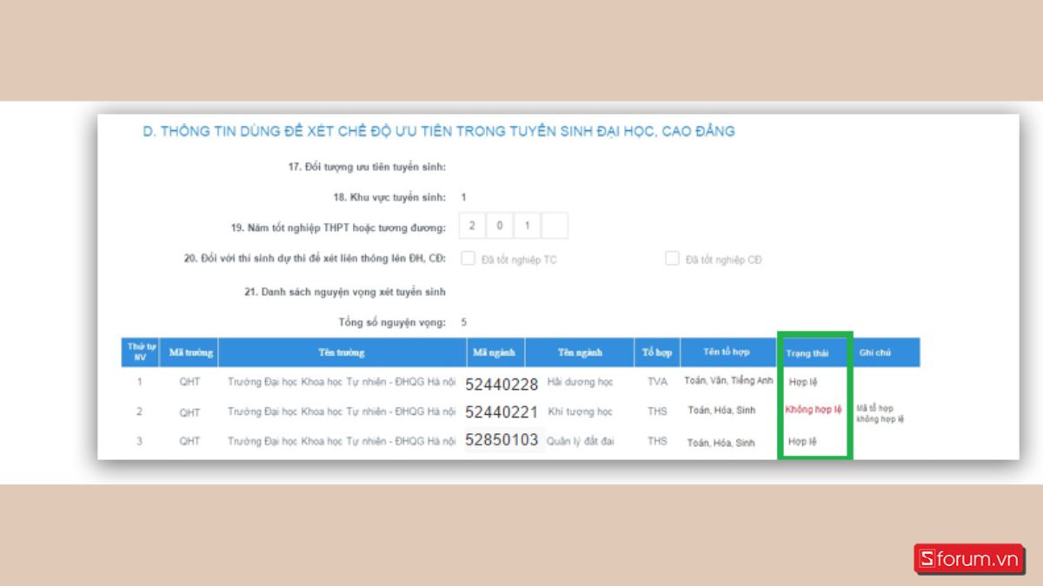
Task: Click "21. Danh sách nguyện vọng xét tuyển sinh"
Action: tap(345, 292)
